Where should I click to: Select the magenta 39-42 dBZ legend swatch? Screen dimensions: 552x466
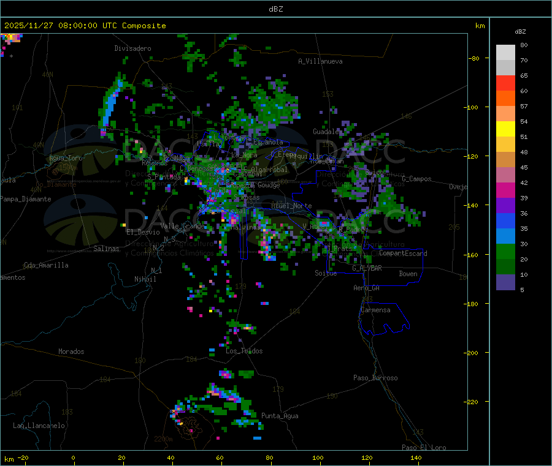(505, 190)
